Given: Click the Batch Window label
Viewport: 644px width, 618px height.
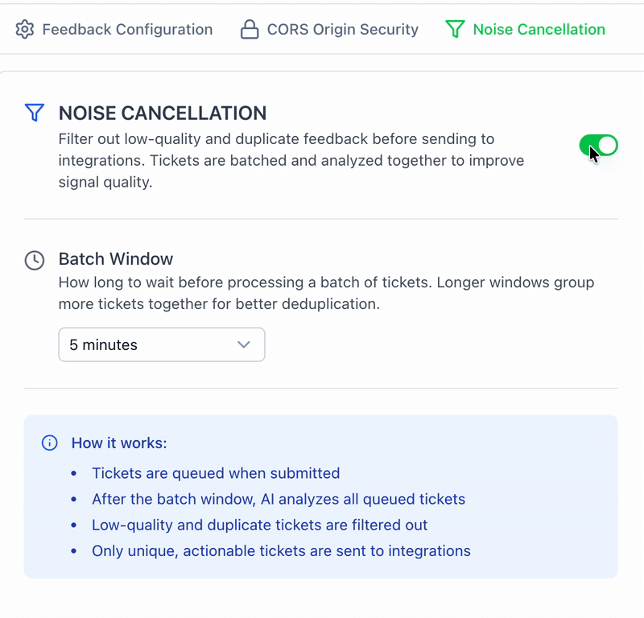Looking at the screenshot, I should [116, 259].
